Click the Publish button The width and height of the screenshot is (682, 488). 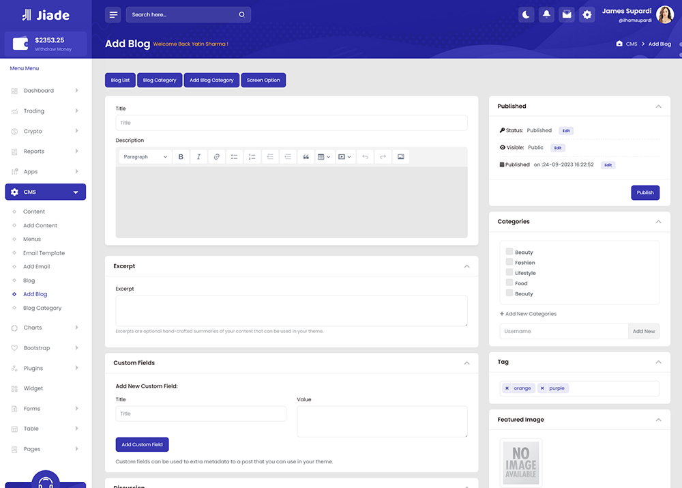coord(645,192)
